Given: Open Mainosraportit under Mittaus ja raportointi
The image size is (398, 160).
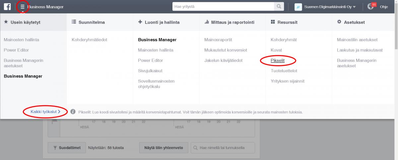Looking at the screenshot, I should pyautogui.click(x=218, y=40).
